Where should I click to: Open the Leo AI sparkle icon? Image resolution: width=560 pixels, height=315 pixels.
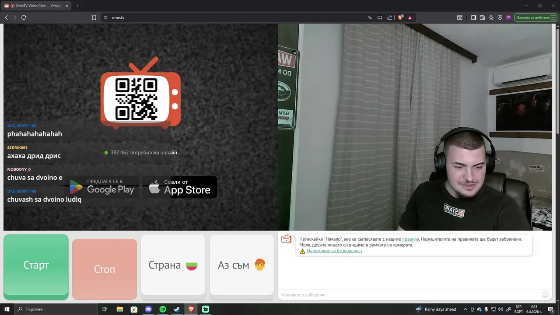[491, 17]
